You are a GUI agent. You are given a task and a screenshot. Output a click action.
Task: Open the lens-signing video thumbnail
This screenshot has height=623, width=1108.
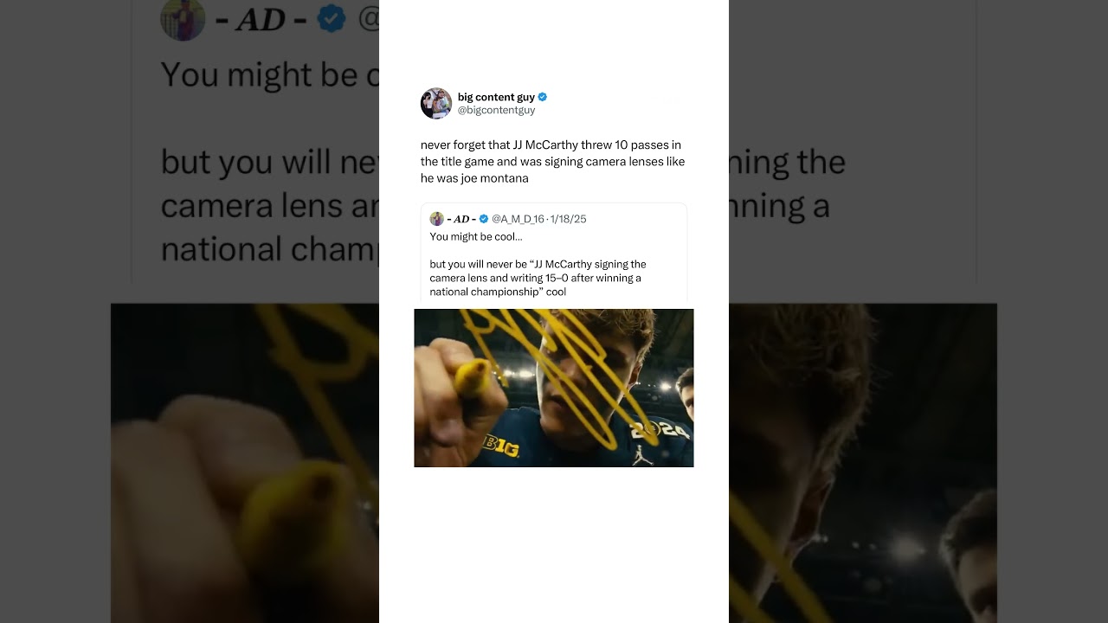point(554,388)
